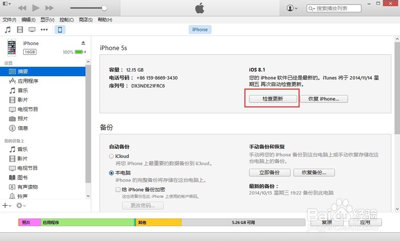This screenshot has width=400, height=241.
Task: Click main panel scrollbar up arrow
Action: (397, 39)
